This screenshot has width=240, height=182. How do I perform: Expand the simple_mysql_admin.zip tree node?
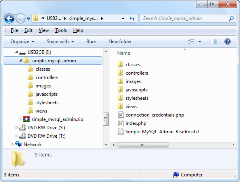point(20,119)
